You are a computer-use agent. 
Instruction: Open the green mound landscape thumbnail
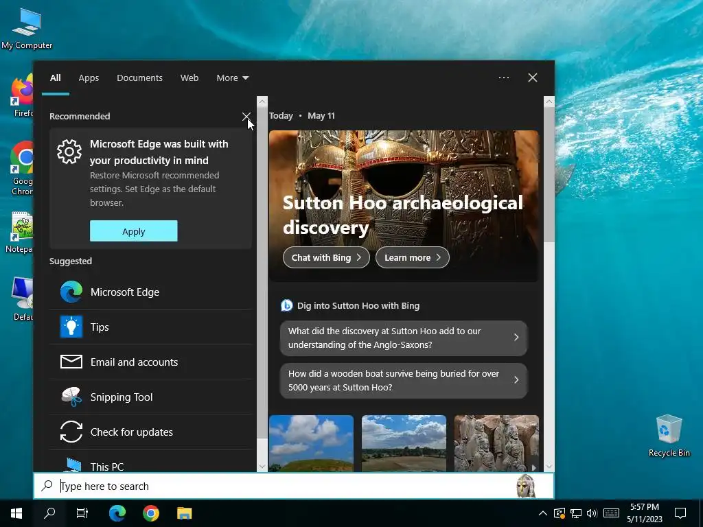pyautogui.click(x=311, y=443)
